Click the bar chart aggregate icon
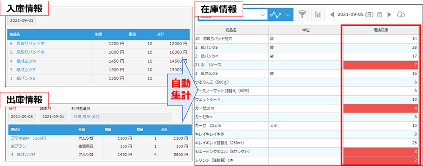 (x=318, y=15)
